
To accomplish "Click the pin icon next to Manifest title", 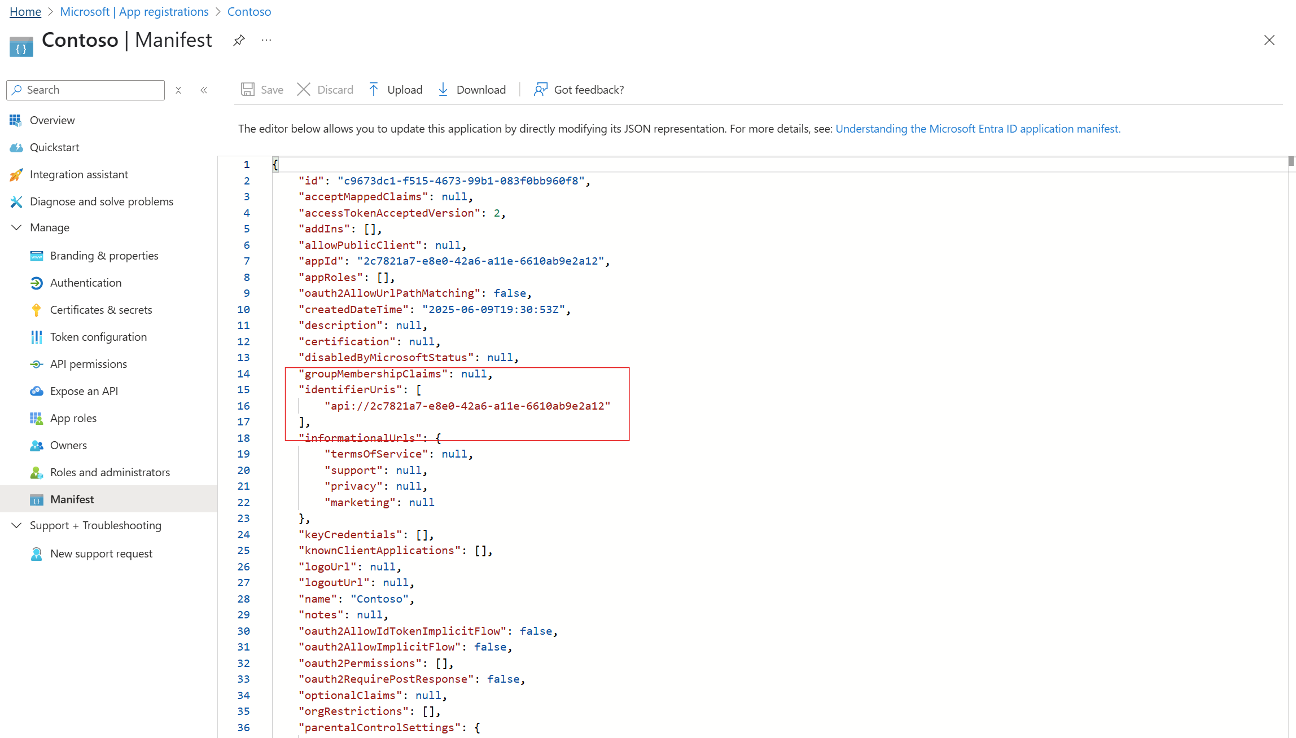I will [239, 41].
